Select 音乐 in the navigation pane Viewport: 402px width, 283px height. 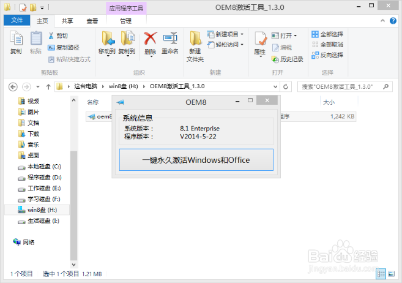(29, 145)
